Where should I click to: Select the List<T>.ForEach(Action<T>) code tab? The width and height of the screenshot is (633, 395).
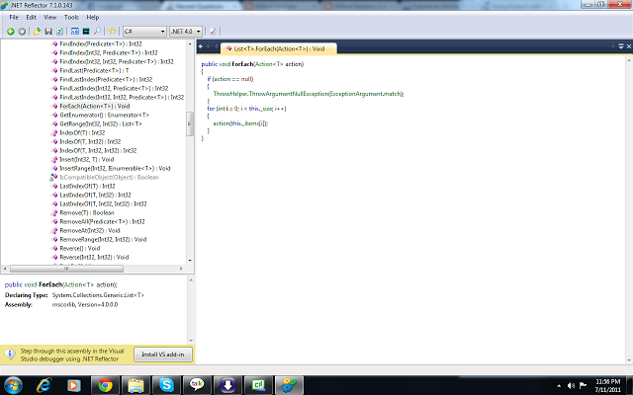coord(278,48)
